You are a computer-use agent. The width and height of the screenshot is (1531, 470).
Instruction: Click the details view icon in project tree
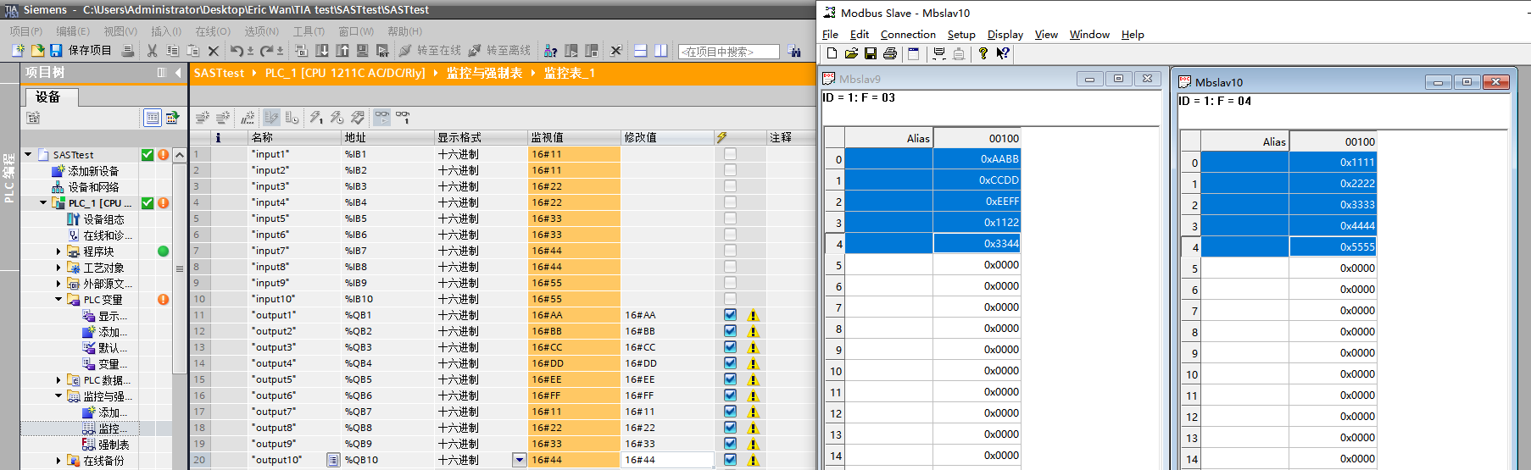[x=152, y=118]
